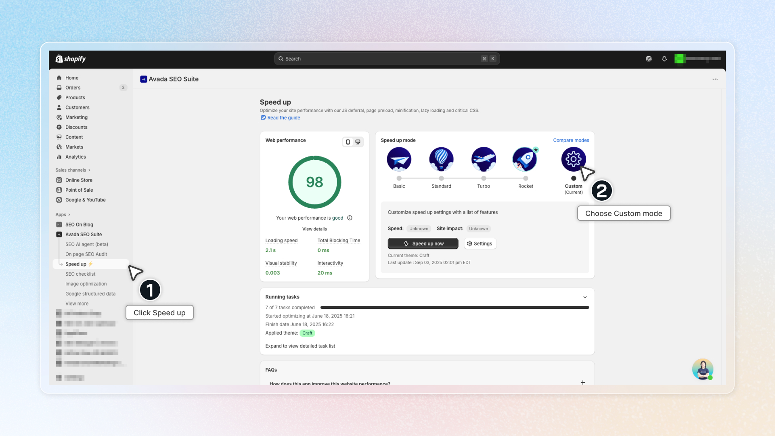Open the Image optimization menu item

tap(86, 284)
